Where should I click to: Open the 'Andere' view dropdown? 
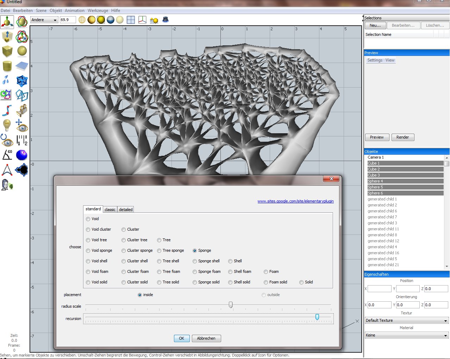44,20
